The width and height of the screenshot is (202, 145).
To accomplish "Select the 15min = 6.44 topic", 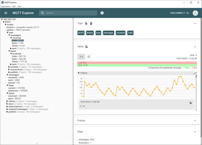I will (18, 46).
